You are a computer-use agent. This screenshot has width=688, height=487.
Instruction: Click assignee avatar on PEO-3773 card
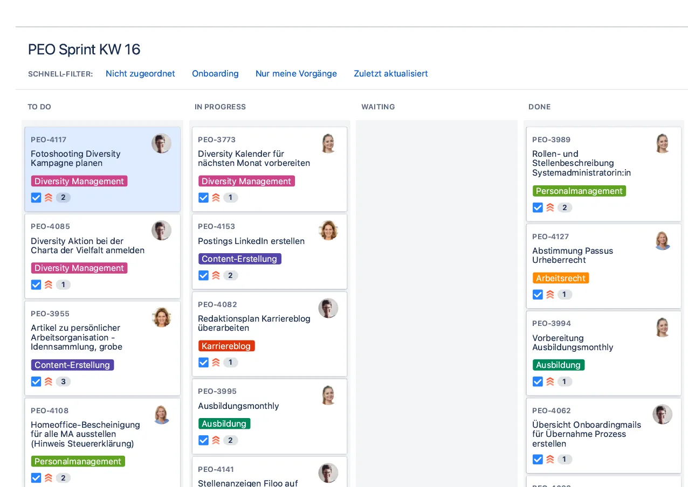pyautogui.click(x=328, y=144)
